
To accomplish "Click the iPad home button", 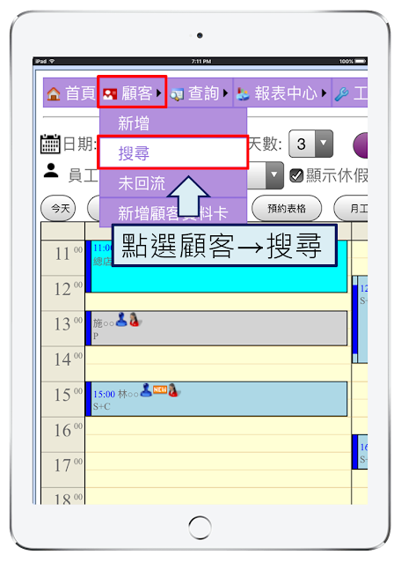I will (200, 528).
